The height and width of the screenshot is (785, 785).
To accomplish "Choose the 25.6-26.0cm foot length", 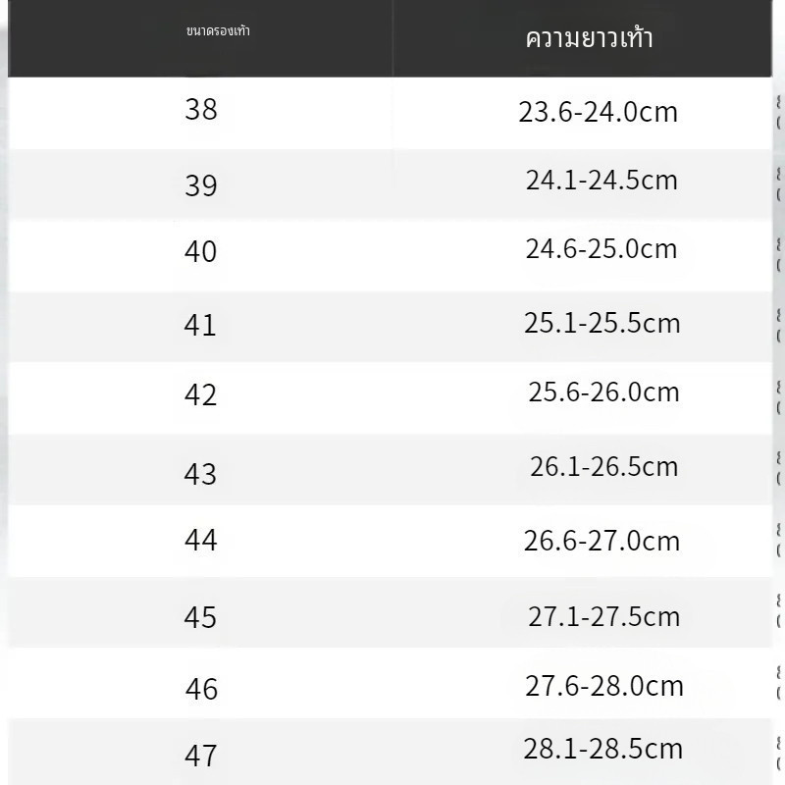I will pyautogui.click(x=603, y=392).
